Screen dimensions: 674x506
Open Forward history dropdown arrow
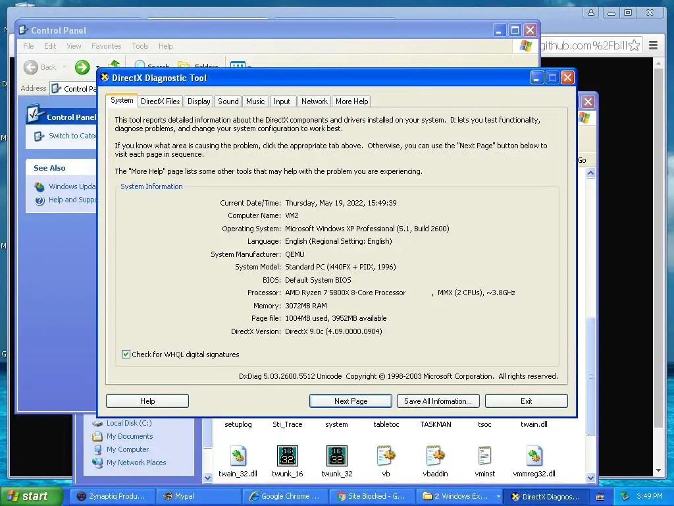pos(97,67)
